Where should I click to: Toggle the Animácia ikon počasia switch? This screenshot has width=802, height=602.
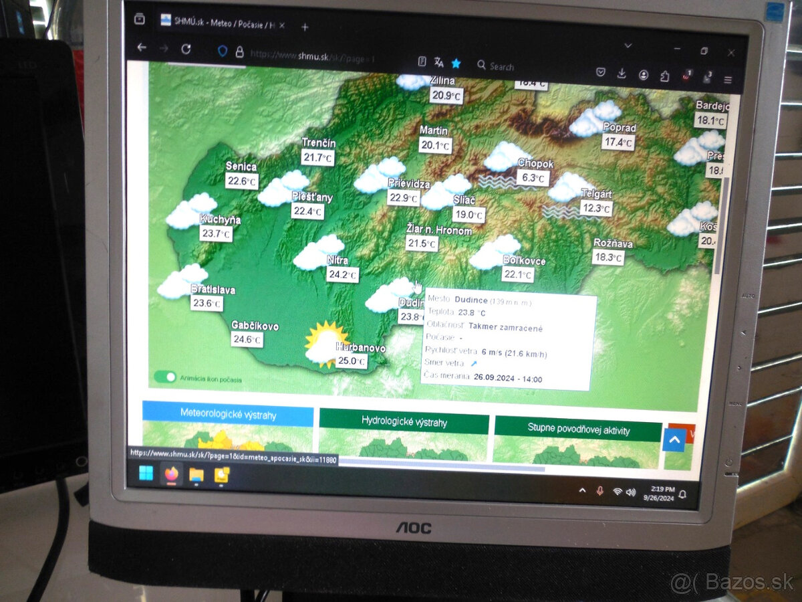pyautogui.click(x=164, y=377)
